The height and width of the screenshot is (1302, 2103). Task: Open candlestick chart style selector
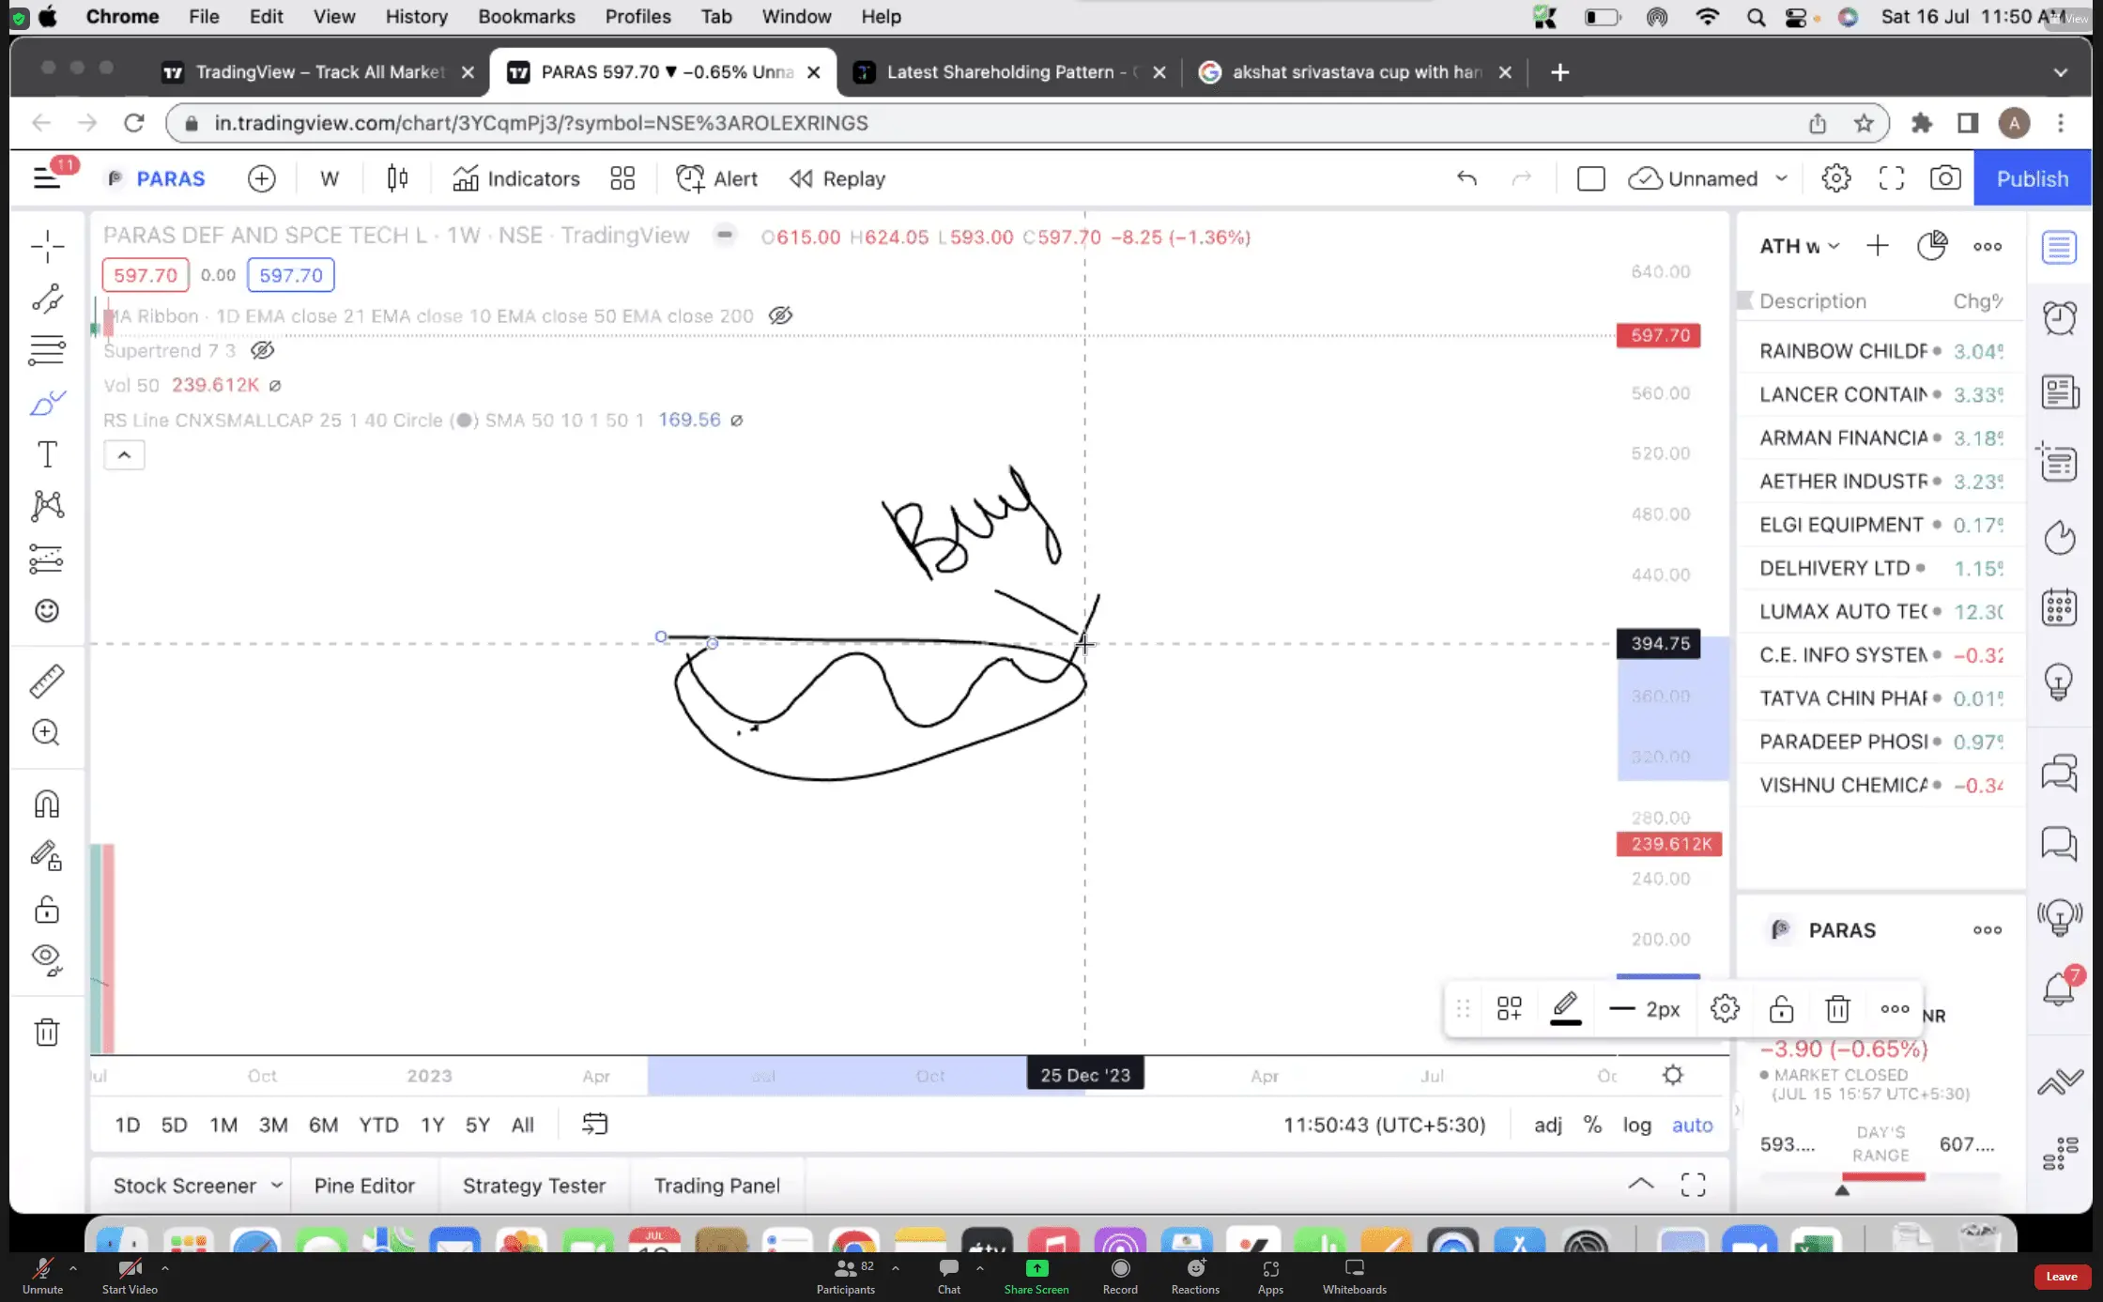(397, 178)
